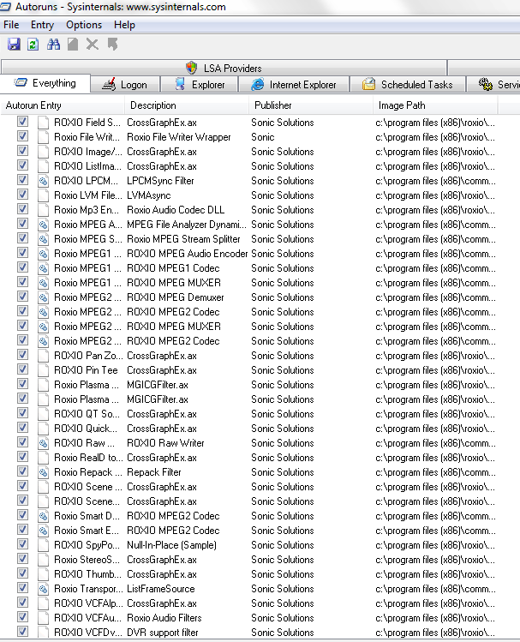Open the Help menu
Screen dimensions: 520x642
(x=124, y=25)
